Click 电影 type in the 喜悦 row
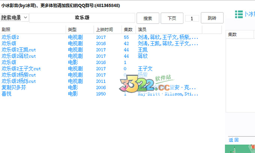255x153 pixels. point(73,94)
